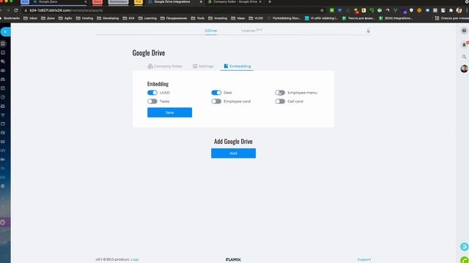Open the Support link in the footer
The height and width of the screenshot is (263, 469).
click(x=364, y=259)
